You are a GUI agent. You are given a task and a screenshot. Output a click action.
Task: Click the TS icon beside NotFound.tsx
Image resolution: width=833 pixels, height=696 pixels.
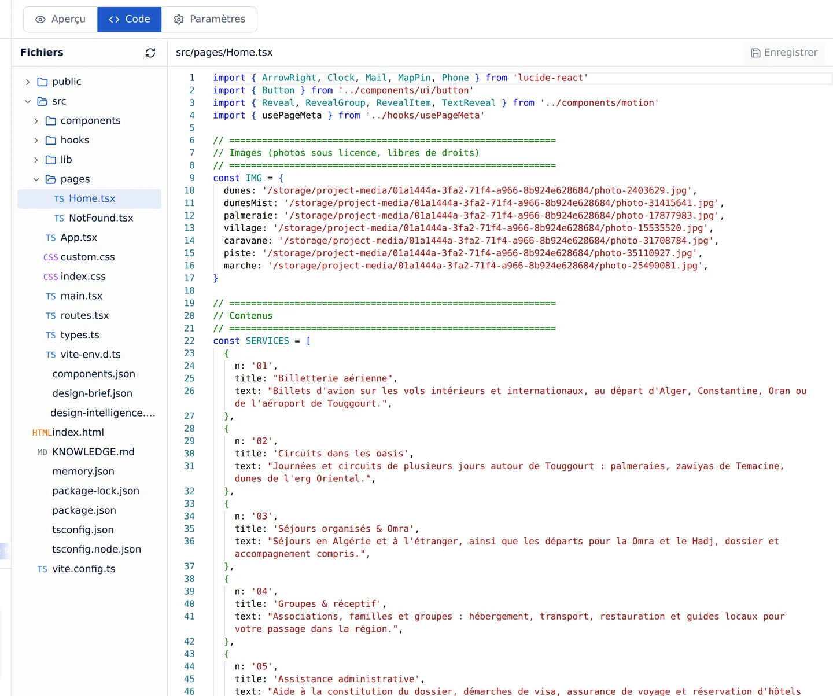(x=59, y=218)
